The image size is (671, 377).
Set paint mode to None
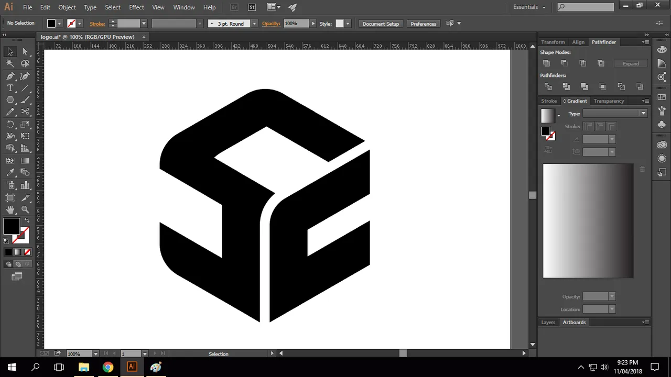(27, 252)
